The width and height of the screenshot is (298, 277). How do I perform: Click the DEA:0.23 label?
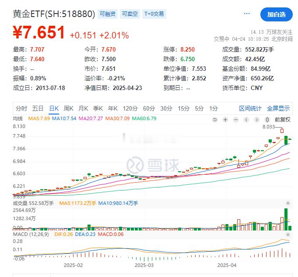pos(85,234)
